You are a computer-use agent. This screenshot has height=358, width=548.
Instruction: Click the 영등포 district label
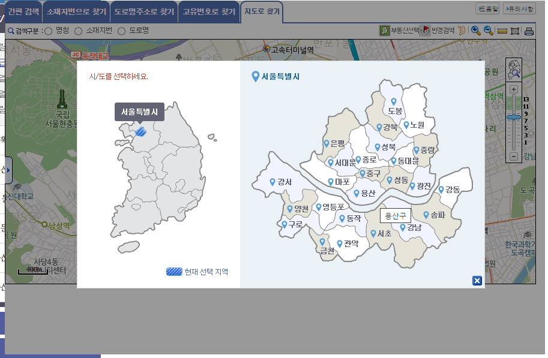pos(333,207)
